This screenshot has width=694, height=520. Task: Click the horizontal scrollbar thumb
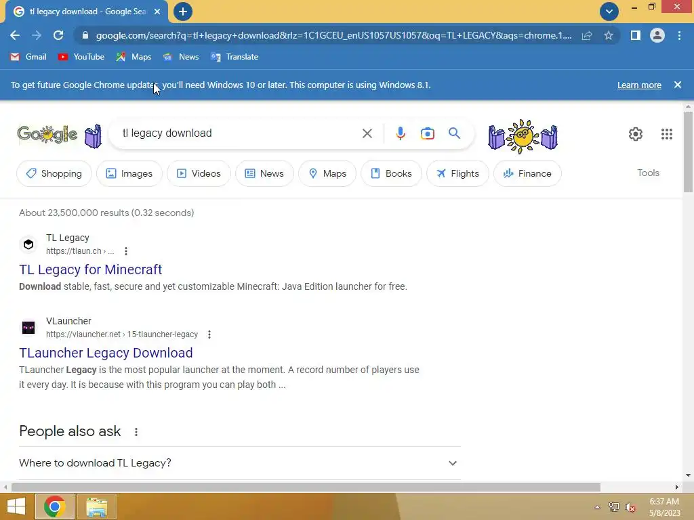pos(306,487)
